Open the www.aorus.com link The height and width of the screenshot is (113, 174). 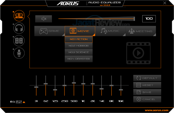157,110
